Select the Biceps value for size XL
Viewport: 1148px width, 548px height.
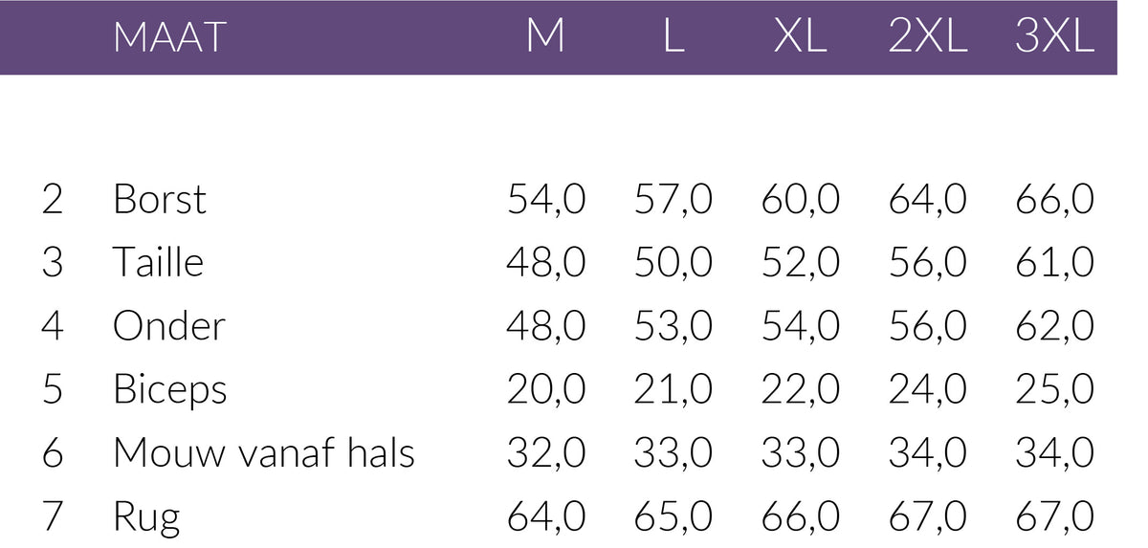coord(800,390)
